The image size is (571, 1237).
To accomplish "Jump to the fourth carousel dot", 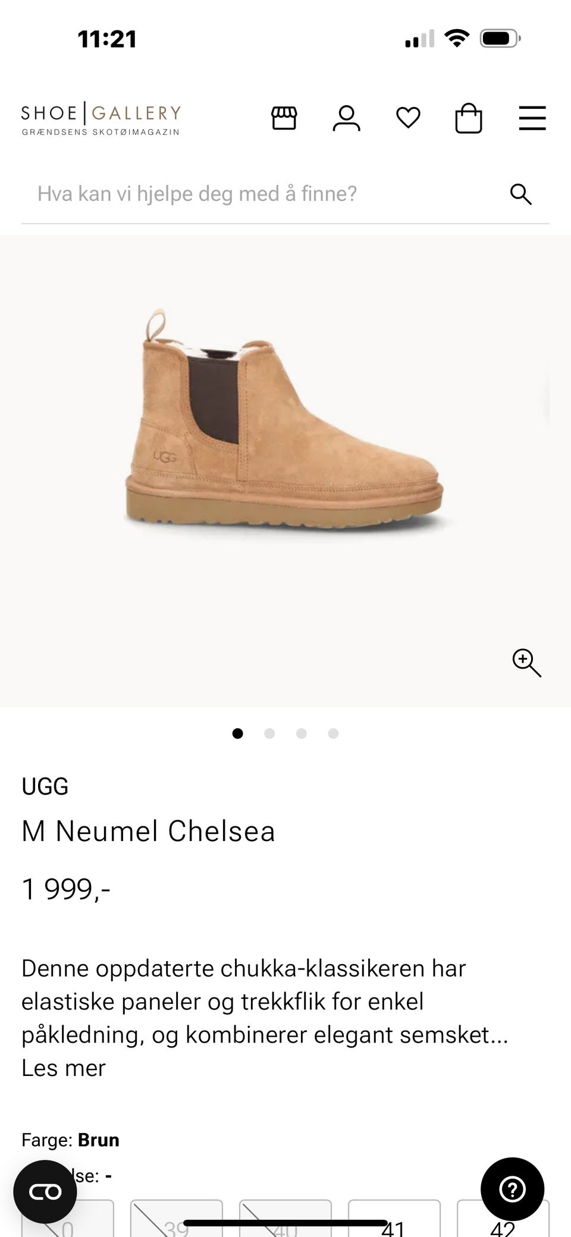I will point(333,734).
